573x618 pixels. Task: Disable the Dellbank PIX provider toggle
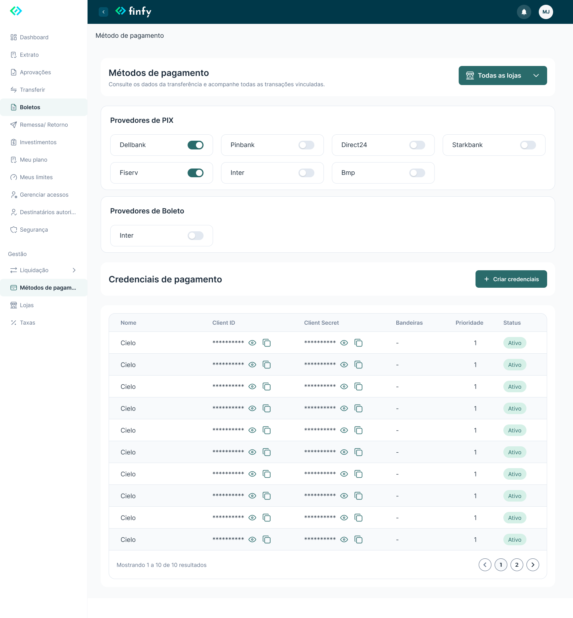pos(195,145)
